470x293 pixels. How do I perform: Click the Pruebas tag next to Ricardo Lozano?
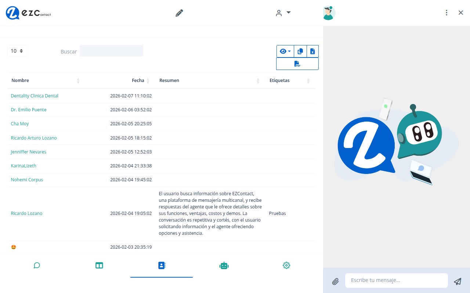coord(277,213)
